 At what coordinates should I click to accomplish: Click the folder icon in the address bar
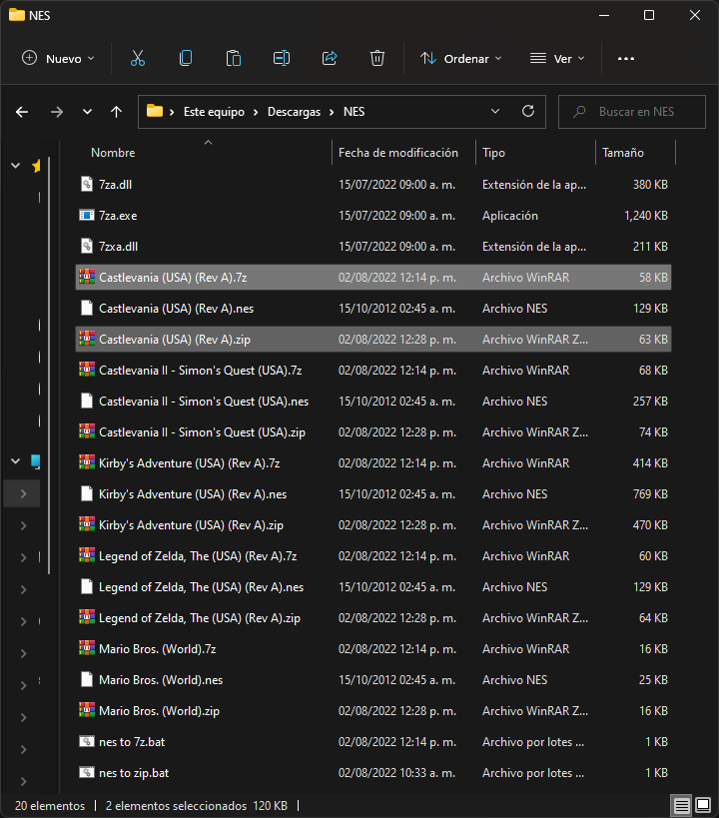(x=155, y=111)
